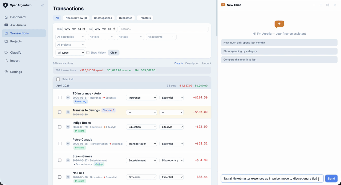Click the Dashboard home icon
This screenshot has height=185, width=341.
pyautogui.click(x=6, y=17)
